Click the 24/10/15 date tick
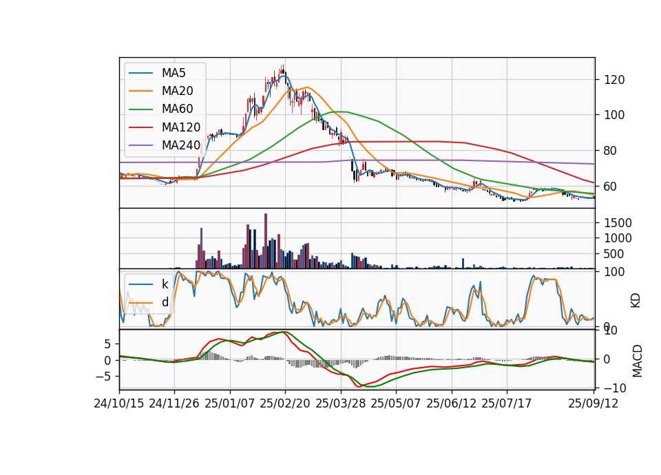Screen dimensions: 661x475 119,403
